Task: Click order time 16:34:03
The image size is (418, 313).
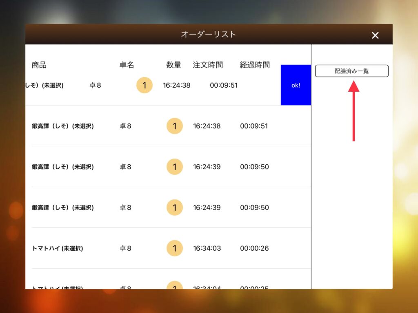Action: (x=207, y=248)
